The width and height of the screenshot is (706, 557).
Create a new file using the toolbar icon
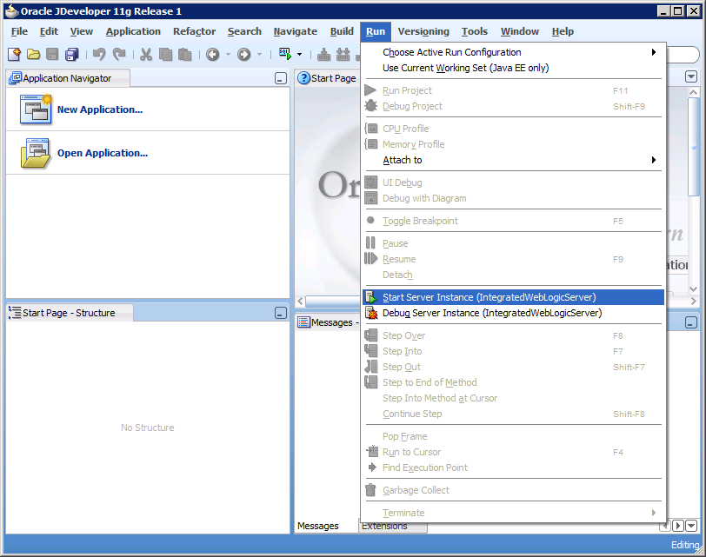[14, 54]
